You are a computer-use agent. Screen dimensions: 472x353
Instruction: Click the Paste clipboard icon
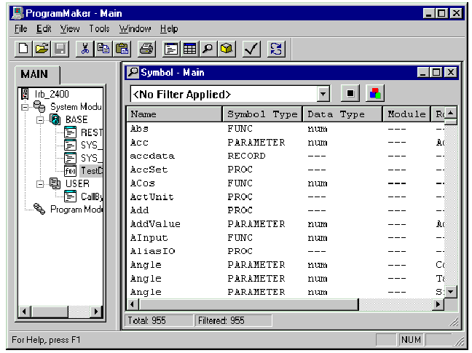coord(122,49)
